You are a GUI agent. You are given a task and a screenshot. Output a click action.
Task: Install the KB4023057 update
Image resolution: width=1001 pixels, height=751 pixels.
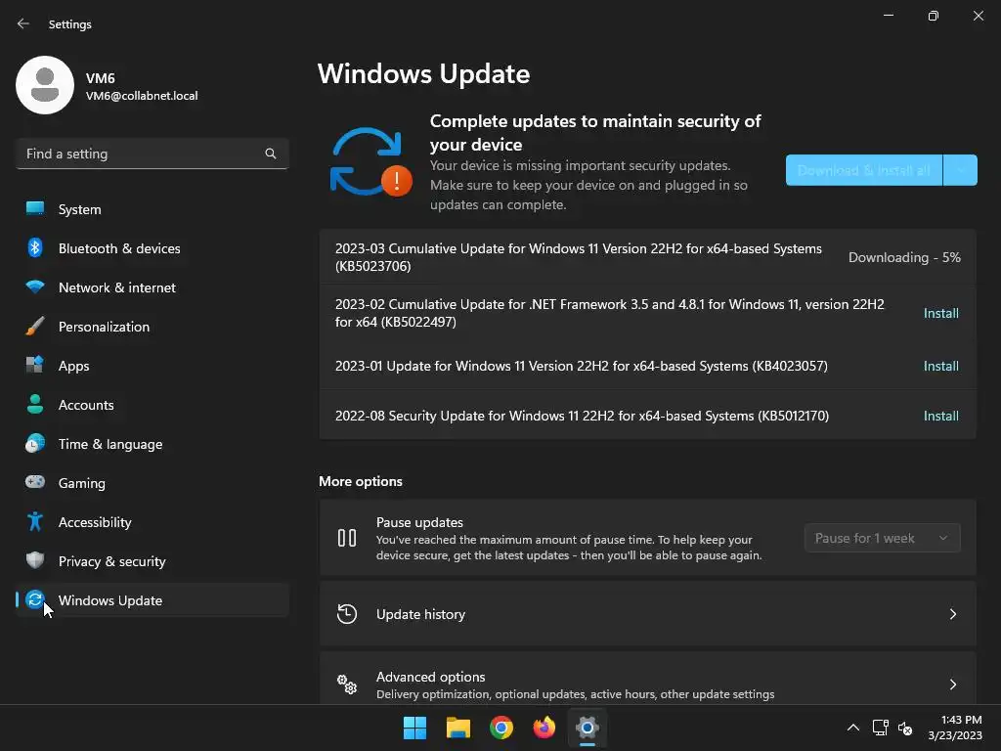point(941,366)
